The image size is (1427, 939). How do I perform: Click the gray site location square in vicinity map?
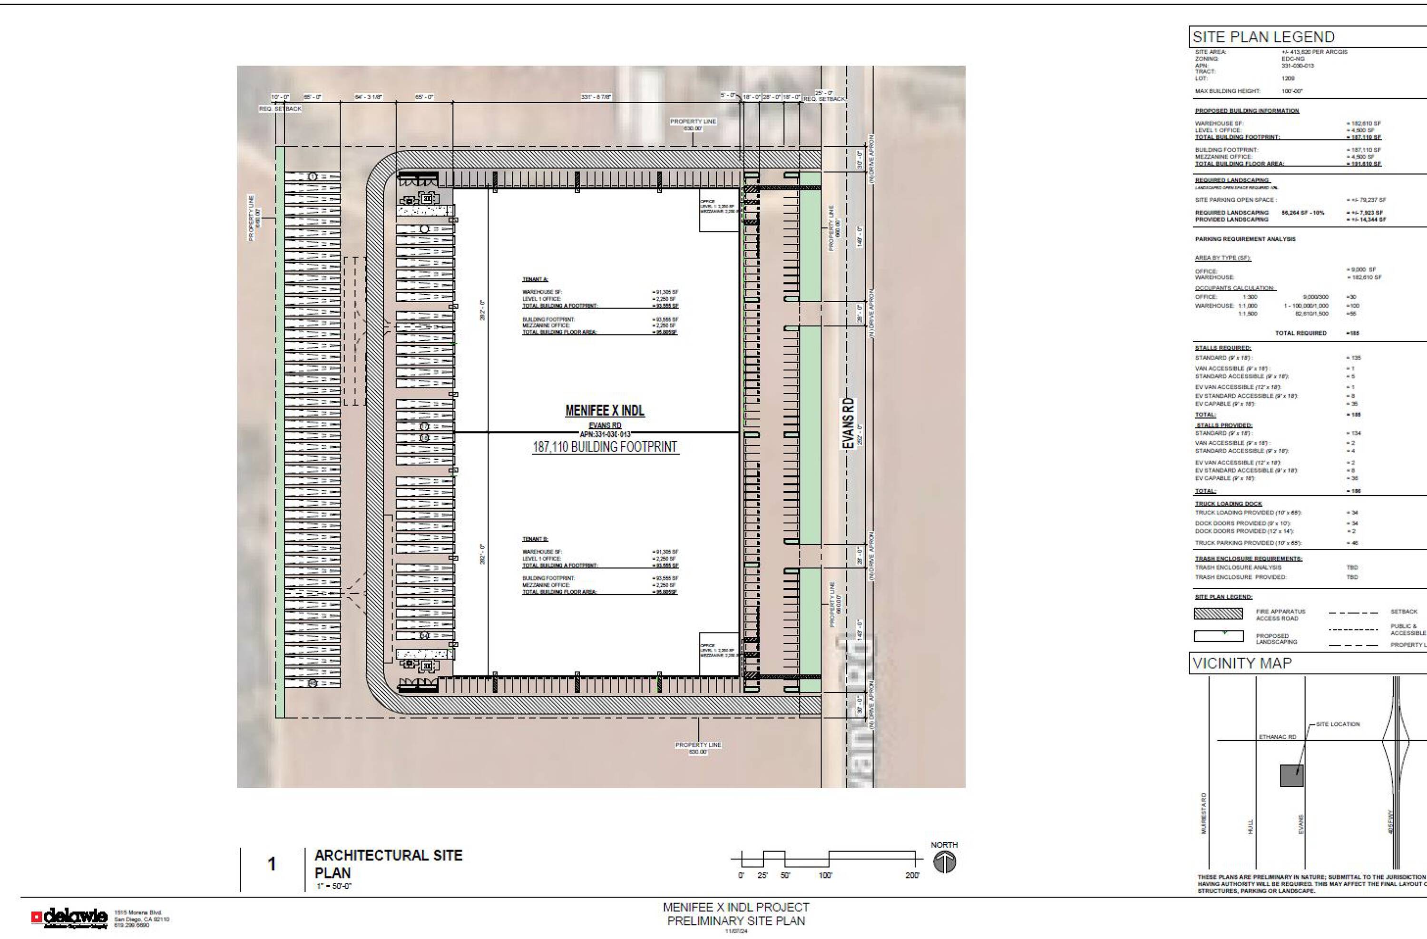pyautogui.click(x=1291, y=775)
